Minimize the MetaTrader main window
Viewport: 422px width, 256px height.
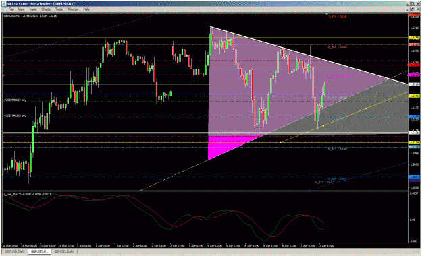[x=408, y=4]
